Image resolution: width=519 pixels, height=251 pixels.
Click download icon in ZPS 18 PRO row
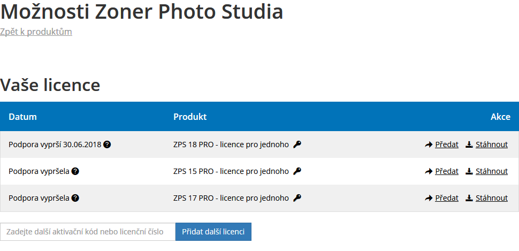coord(469,144)
